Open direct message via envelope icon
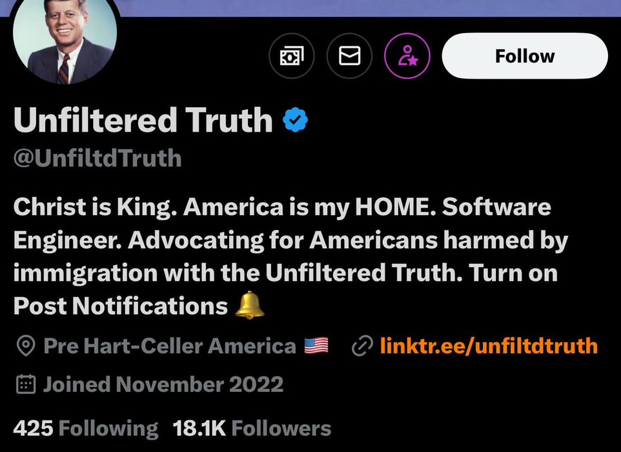Viewport: 621px width, 452px height. click(349, 57)
